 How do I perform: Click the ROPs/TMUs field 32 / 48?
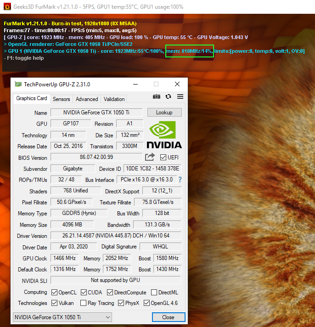click(x=66, y=180)
